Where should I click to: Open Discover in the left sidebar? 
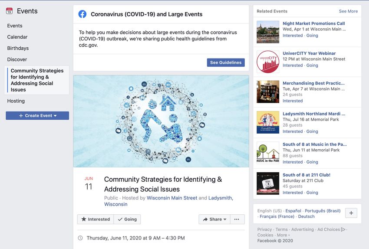coord(17,59)
